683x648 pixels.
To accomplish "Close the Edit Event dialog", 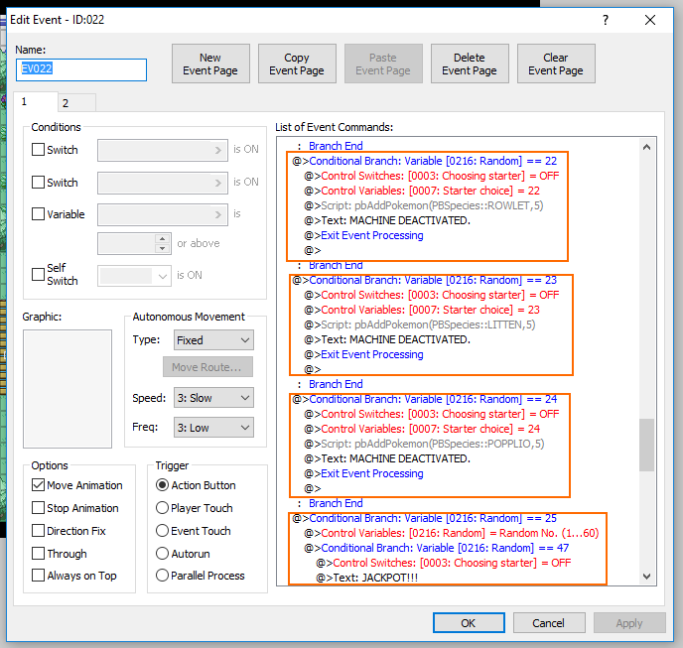I will (650, 20).
